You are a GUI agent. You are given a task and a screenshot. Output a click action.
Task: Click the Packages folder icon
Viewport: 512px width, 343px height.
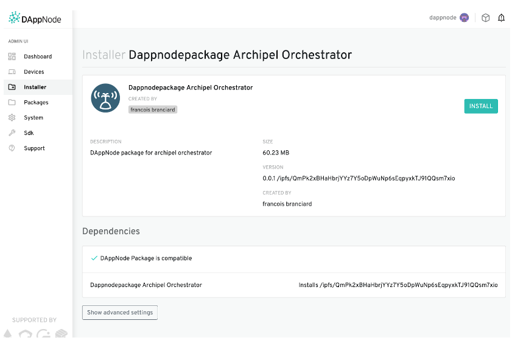pos(12,102)
